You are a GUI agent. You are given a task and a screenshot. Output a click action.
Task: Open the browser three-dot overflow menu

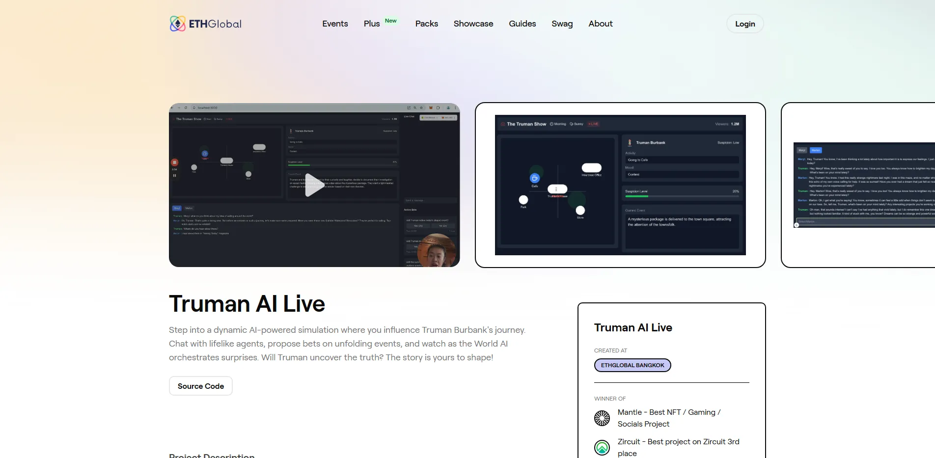point(455,108)
